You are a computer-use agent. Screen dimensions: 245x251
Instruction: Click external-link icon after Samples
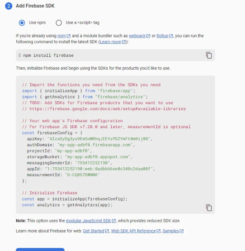pyautogui.click(x=182, y=231)
